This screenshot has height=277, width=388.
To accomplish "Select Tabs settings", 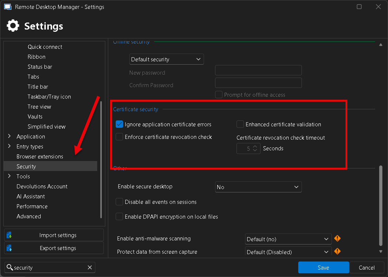I will point(33,77).
